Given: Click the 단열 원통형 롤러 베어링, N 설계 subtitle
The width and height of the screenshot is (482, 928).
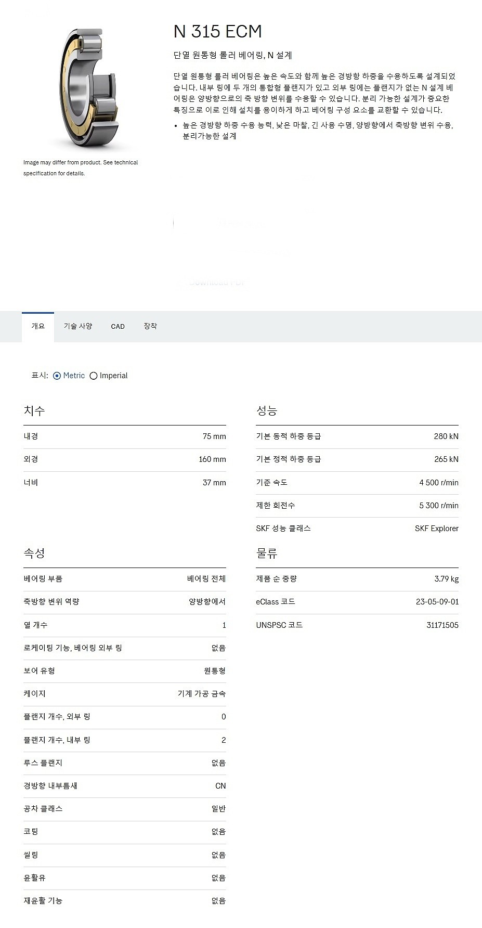Looking at the screenshot, I should 233,55.
